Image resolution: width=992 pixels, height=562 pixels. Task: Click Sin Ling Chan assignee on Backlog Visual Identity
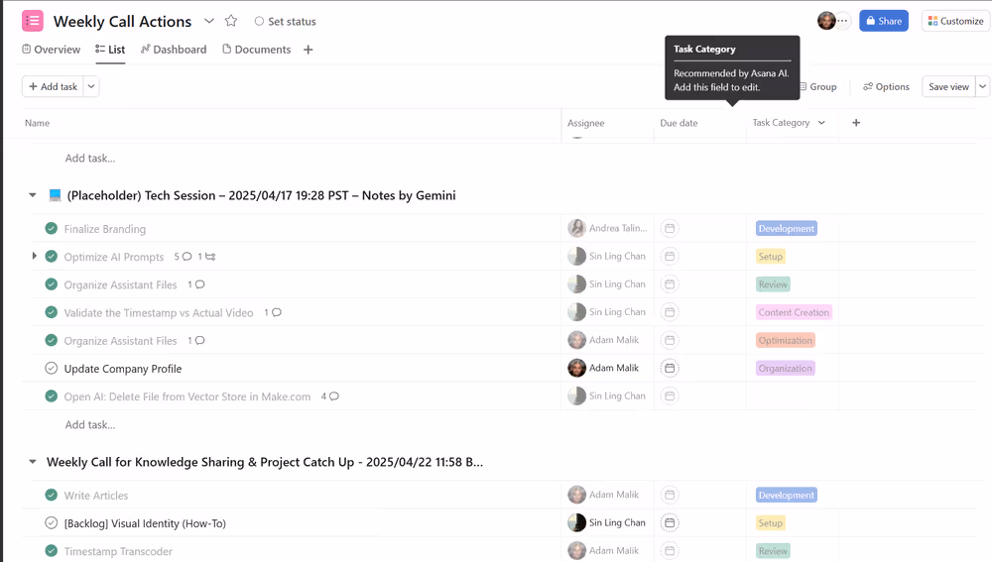coord(607,522)
